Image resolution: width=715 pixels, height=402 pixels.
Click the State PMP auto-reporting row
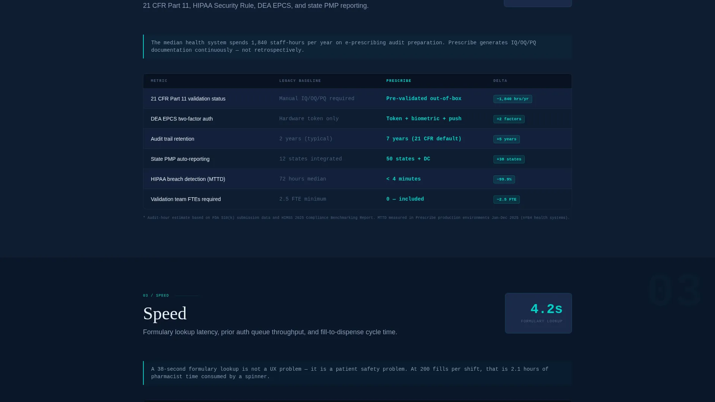pos(357,159)
